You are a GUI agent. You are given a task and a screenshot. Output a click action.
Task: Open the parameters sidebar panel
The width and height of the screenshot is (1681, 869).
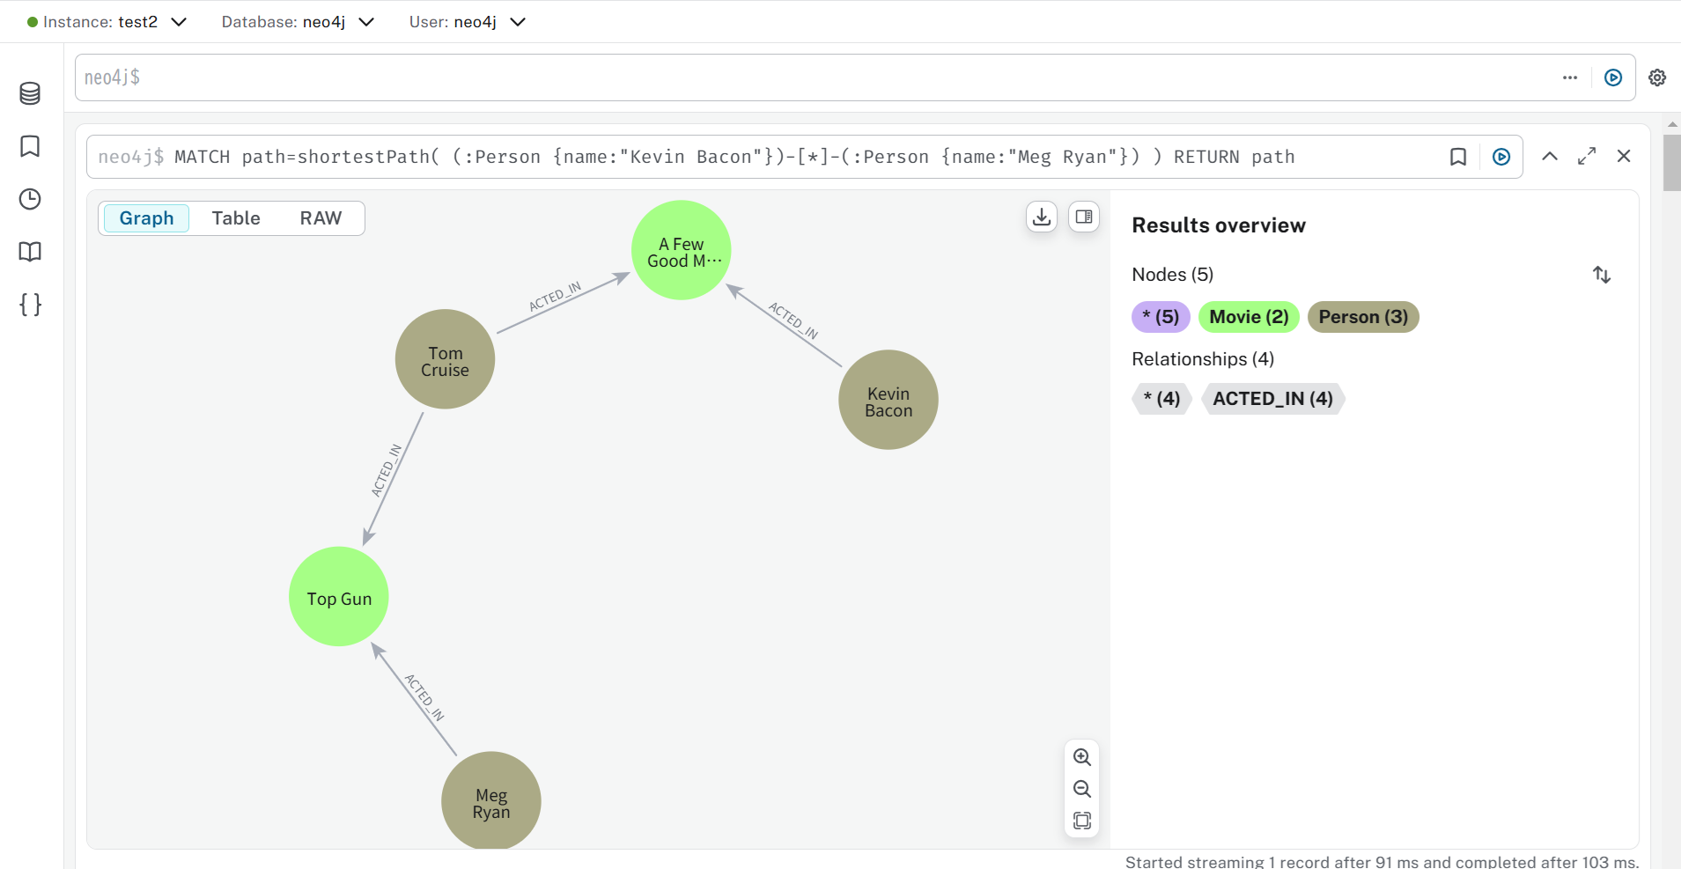click(29, 305)
